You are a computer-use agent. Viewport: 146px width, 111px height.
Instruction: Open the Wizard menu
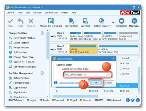click(x=65, y=13)
